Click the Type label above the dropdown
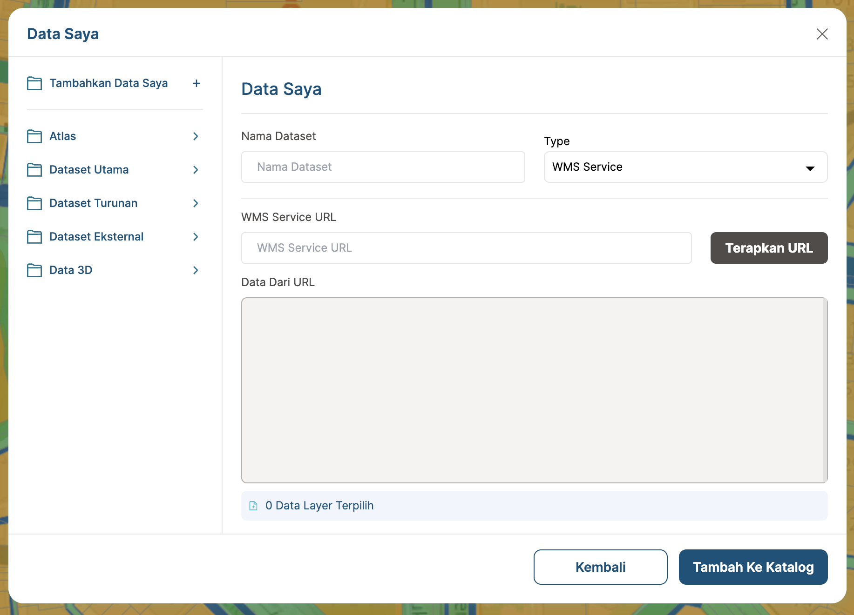This screenshot has width=854, height=615. coord(557,141)
